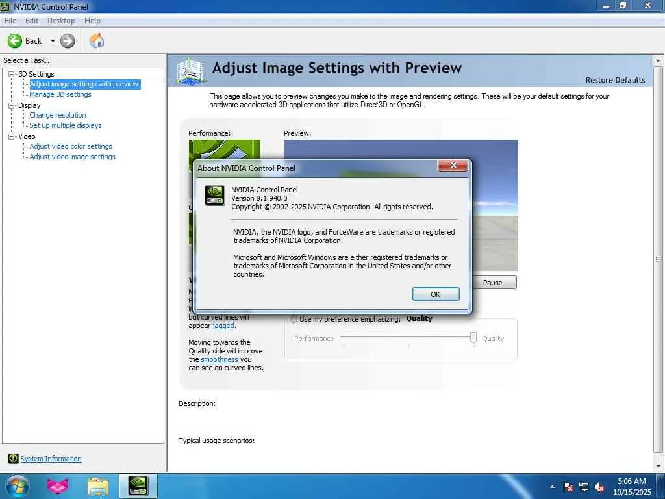Select Adjust video color settings

coord(71,146)
